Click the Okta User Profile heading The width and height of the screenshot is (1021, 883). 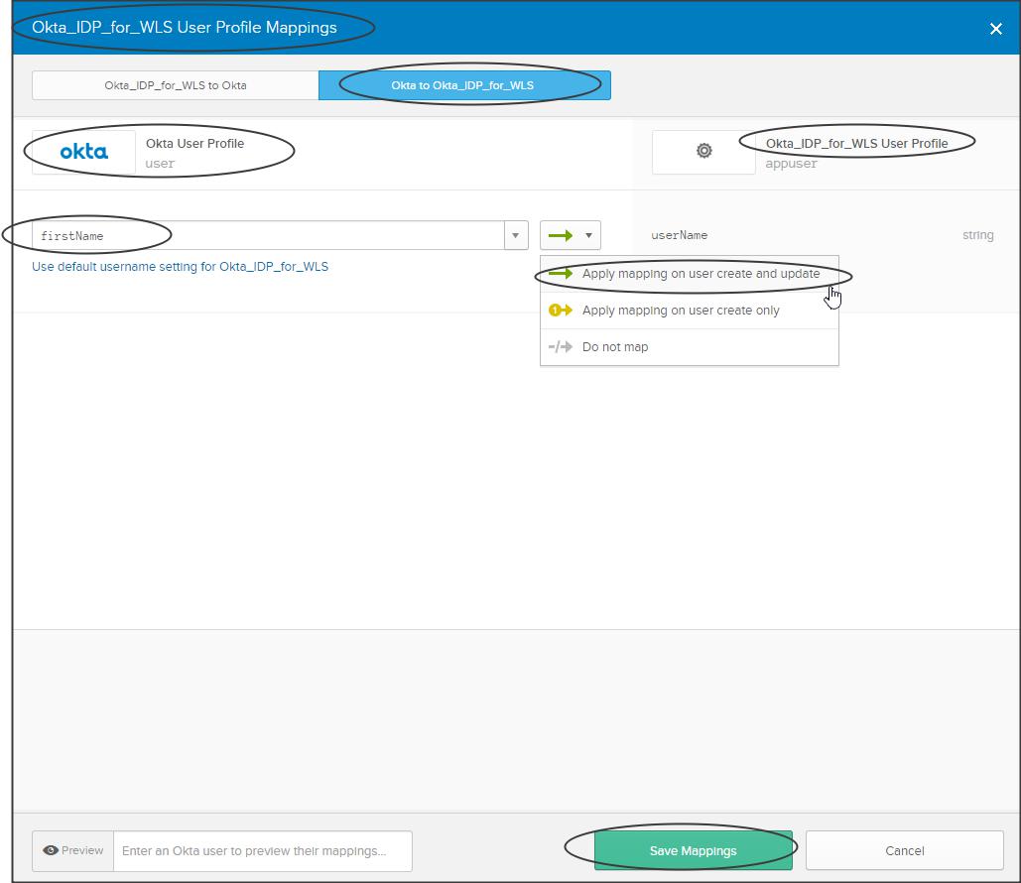[194, 143]
